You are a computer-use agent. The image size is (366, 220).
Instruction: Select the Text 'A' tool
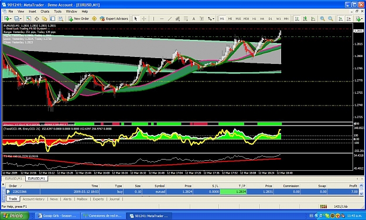pyautogui.click(x=194, y=19)
